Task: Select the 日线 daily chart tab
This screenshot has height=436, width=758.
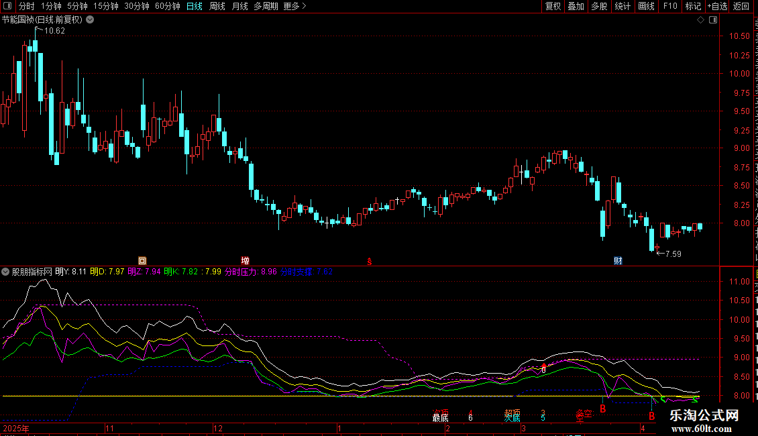Action: (x=195, y=6)
